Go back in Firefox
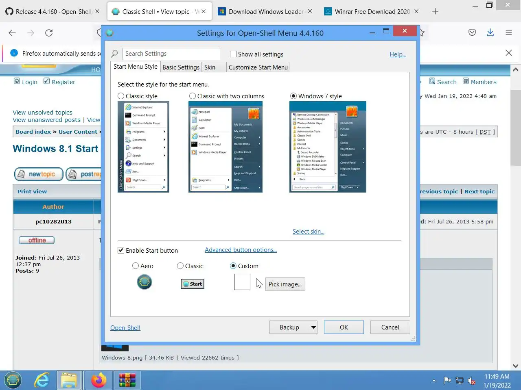 [12, 33]
